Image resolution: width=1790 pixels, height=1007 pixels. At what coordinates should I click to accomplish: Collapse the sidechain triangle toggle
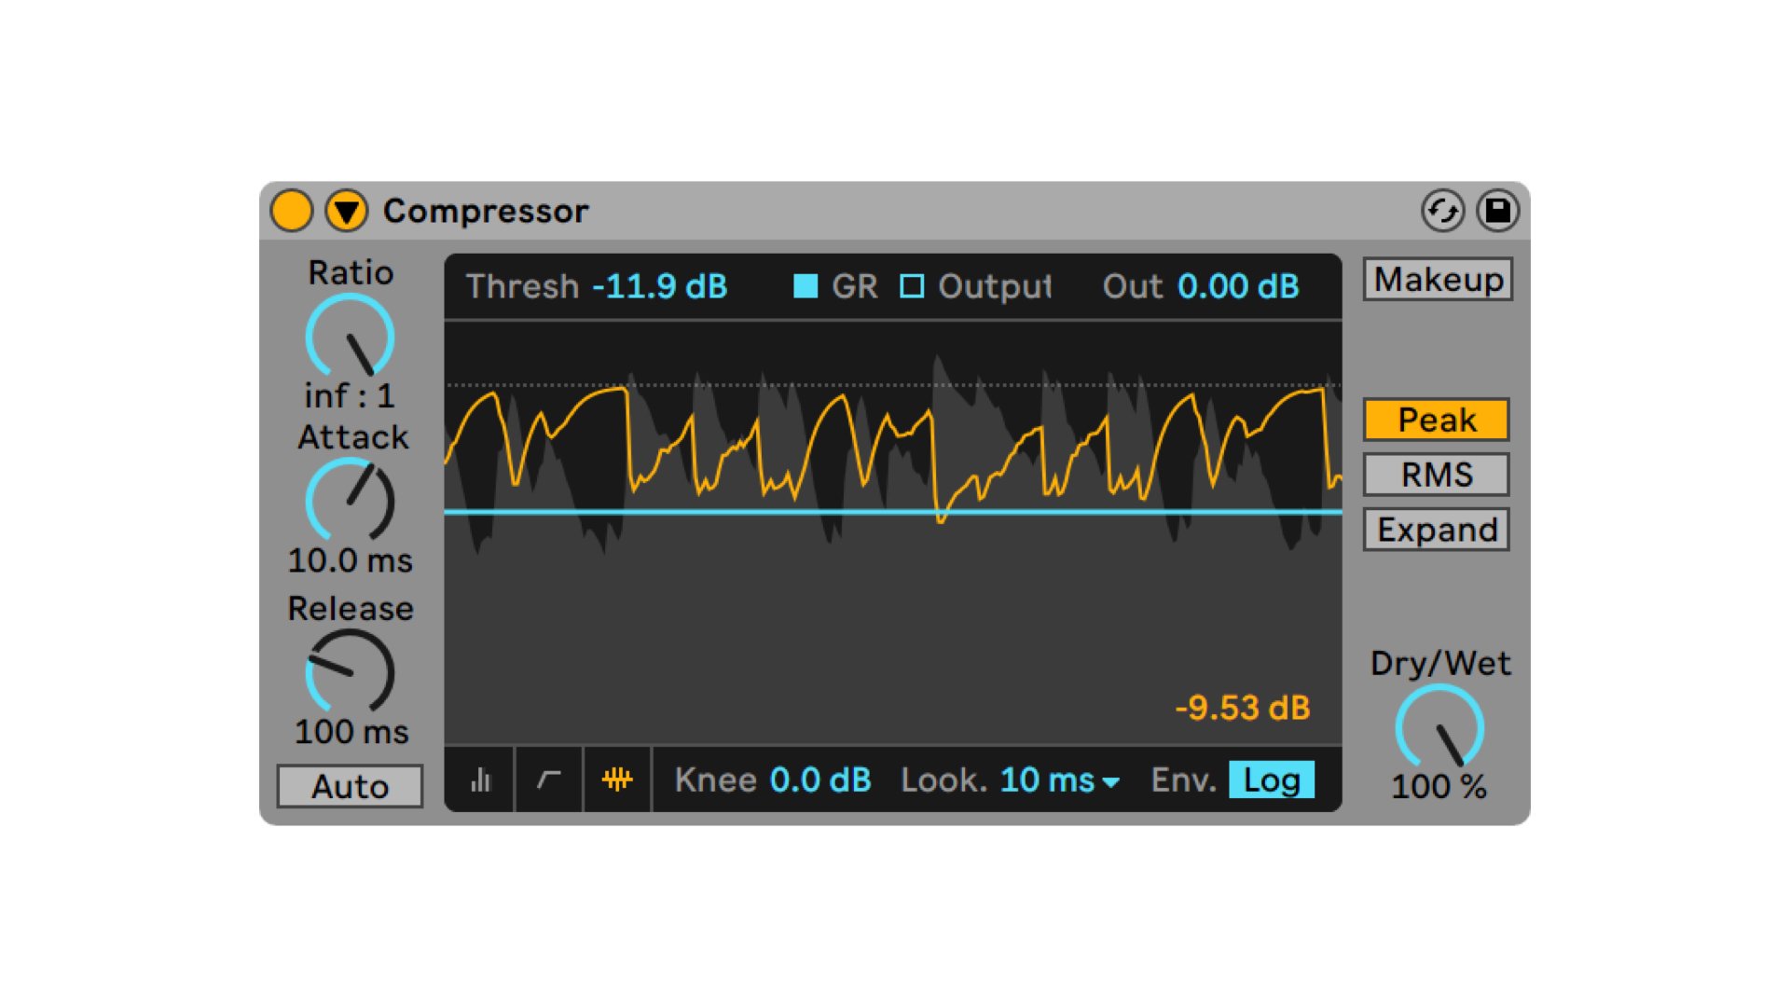point(347,211)
